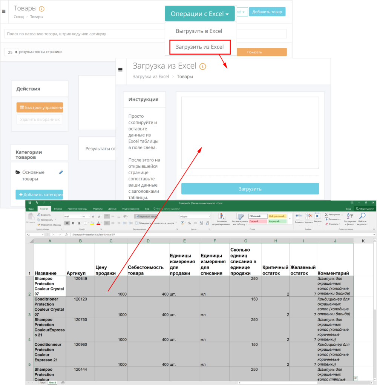Apply the Хороший green cell style
The width and height of the screenshot is (377, 385).
coord(277,221)
